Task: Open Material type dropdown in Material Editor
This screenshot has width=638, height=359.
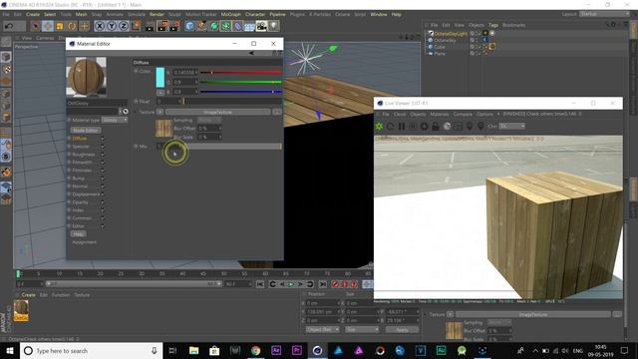Action: 115,120
